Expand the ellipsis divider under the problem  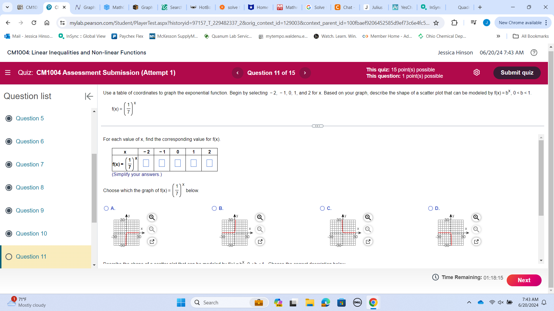(x=317, y=126)
